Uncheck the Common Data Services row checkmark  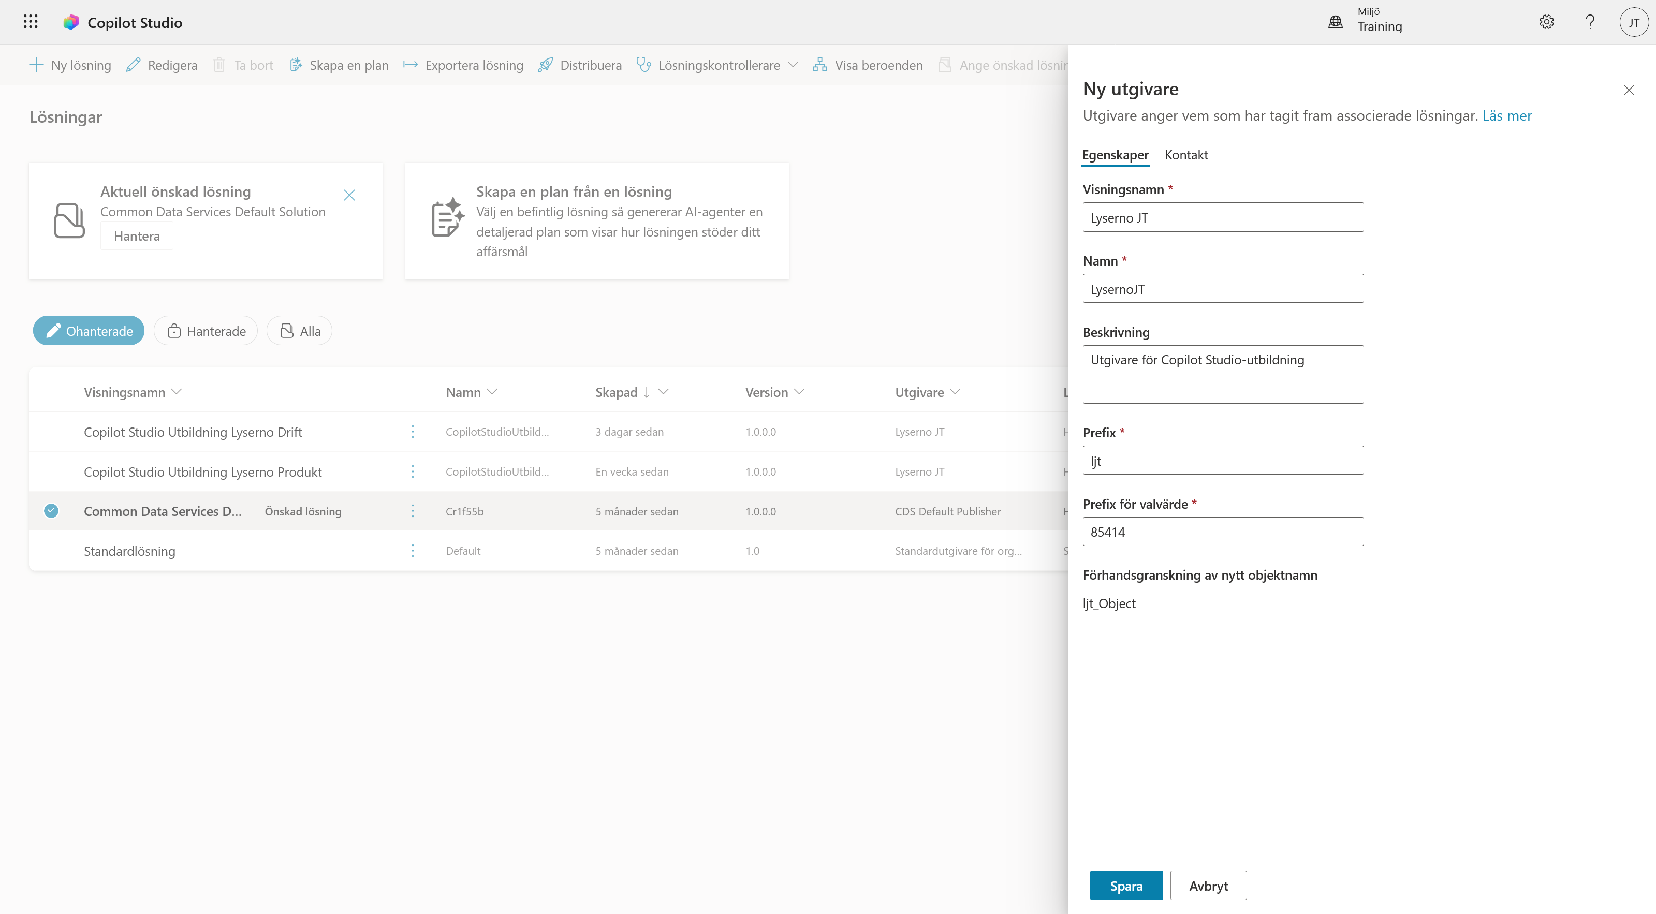(x=51, y=511)
